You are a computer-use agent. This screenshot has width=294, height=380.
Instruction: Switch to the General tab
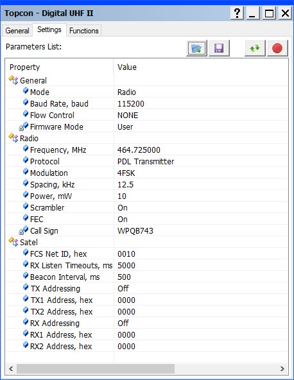coord(17,31)
